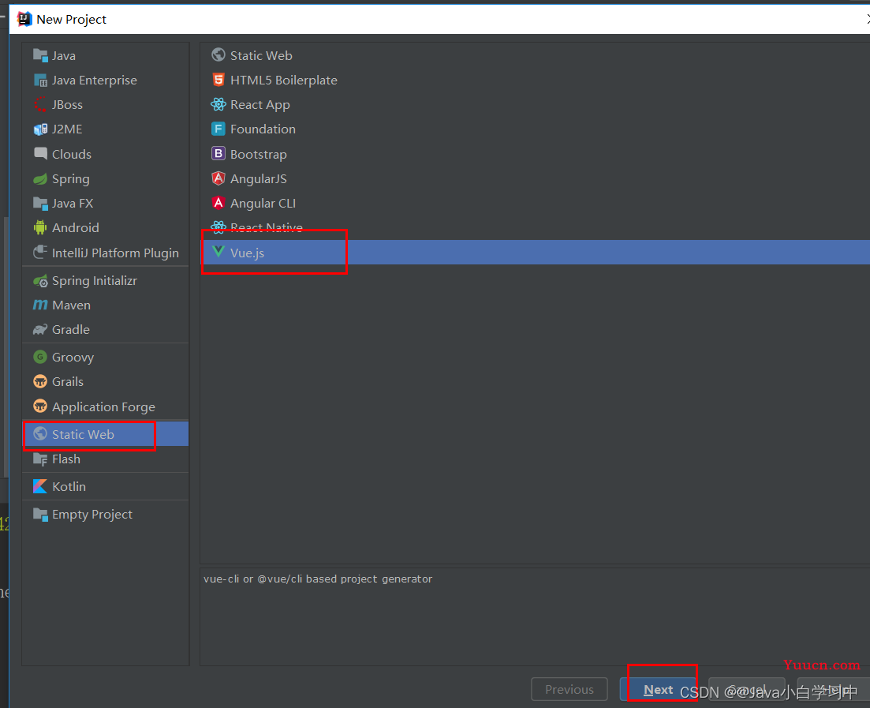This screenshot has height=708, width=870.
Task: Select the green Spring leaf icon
Action: tap(40, 179)
